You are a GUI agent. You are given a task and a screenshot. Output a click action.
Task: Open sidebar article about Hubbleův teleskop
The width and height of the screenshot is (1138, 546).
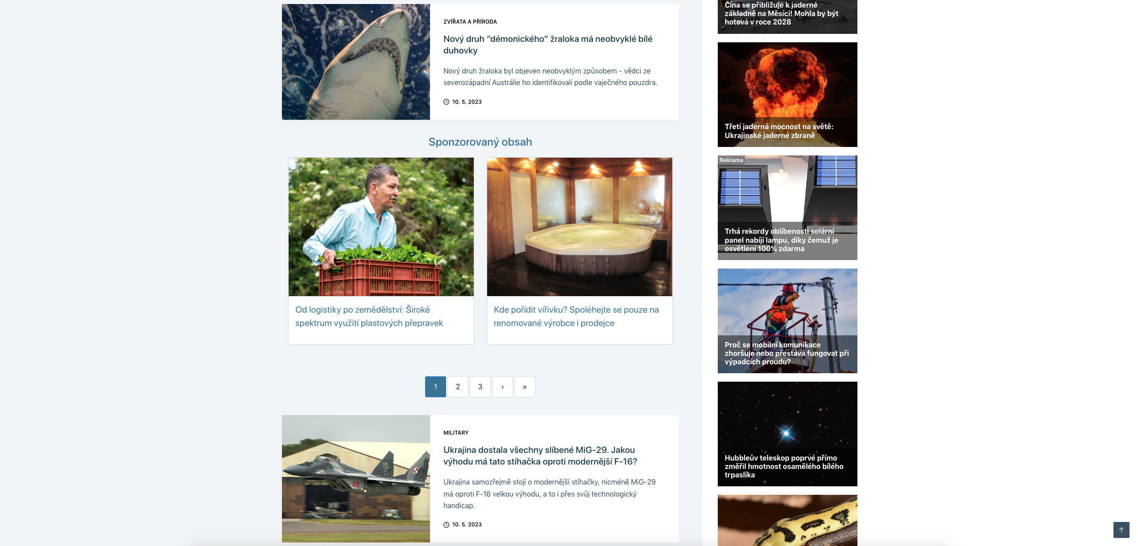(x=787, y=434)
